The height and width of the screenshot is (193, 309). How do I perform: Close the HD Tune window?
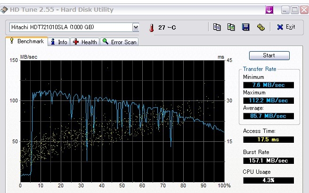pos(304,10)
